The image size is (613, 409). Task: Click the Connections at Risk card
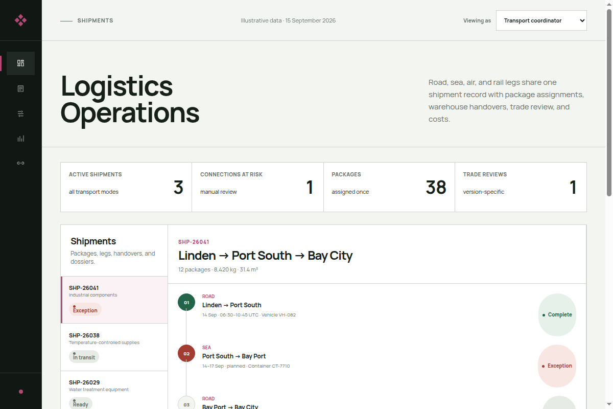pos(257,187)
